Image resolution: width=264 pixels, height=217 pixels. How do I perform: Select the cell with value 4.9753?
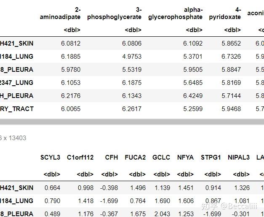[x=132, y=57]
